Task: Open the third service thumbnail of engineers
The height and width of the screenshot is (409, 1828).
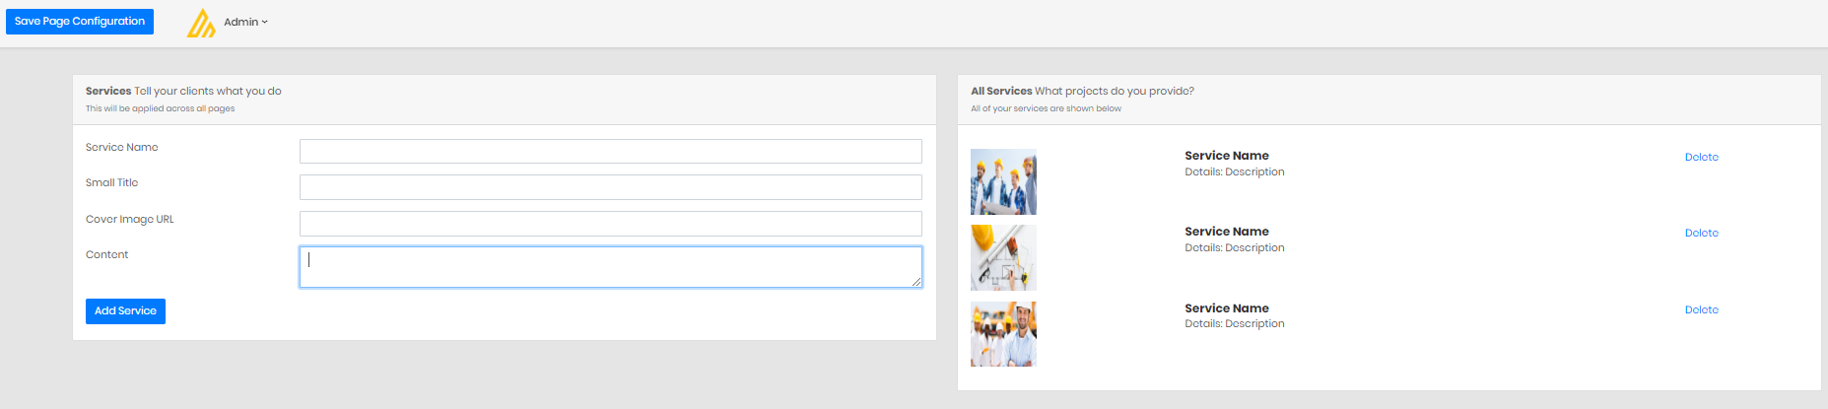Action: (x=1003, y=334)
